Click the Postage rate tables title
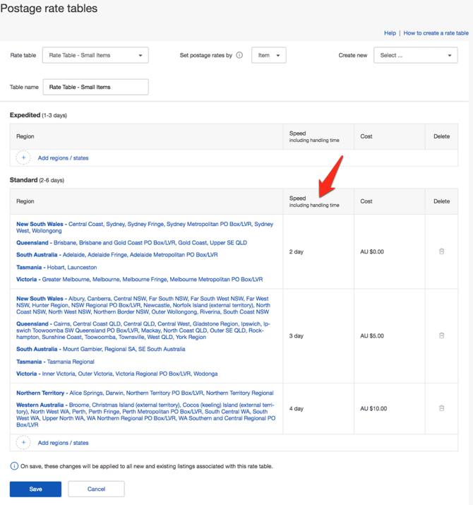Image resolution: width=473 pixels, height=505 pixels. (x=49, y=8)
